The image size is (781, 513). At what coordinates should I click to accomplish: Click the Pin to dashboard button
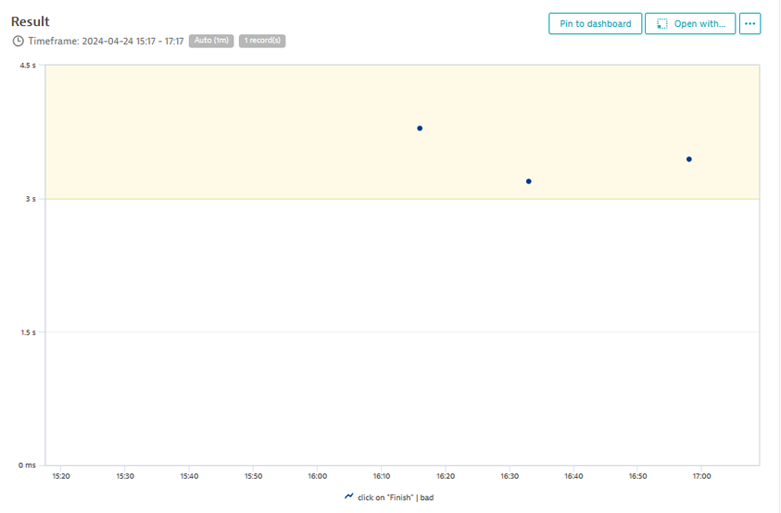pos(595,24)
